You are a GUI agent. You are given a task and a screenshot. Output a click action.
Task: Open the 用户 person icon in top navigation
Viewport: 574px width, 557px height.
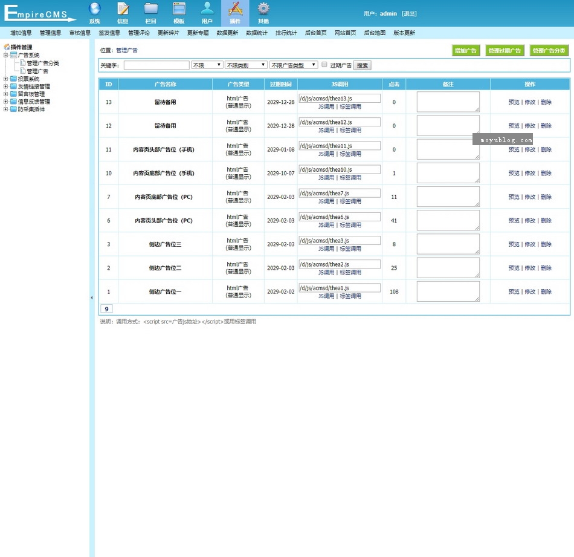207,9
